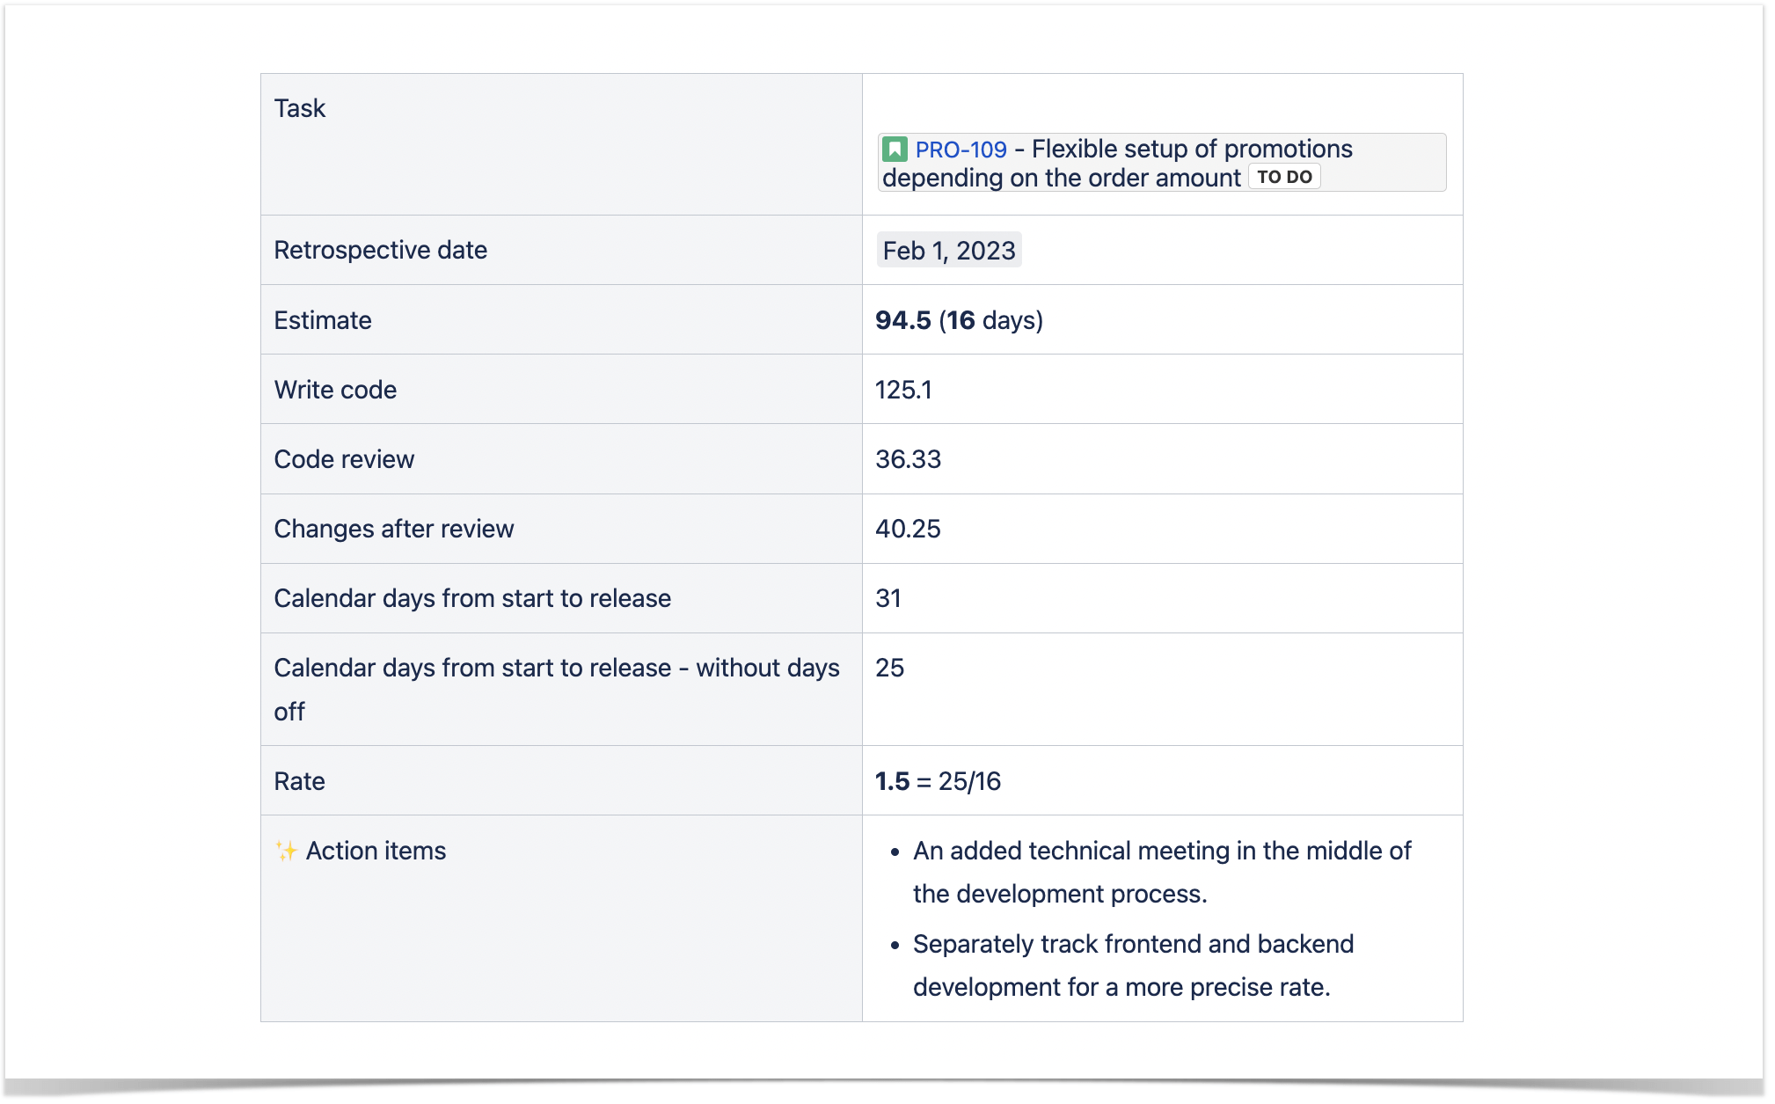Click the sparkles emoji next to Action items
The height and width of the screenshot is (1104, 1775).
287,851
